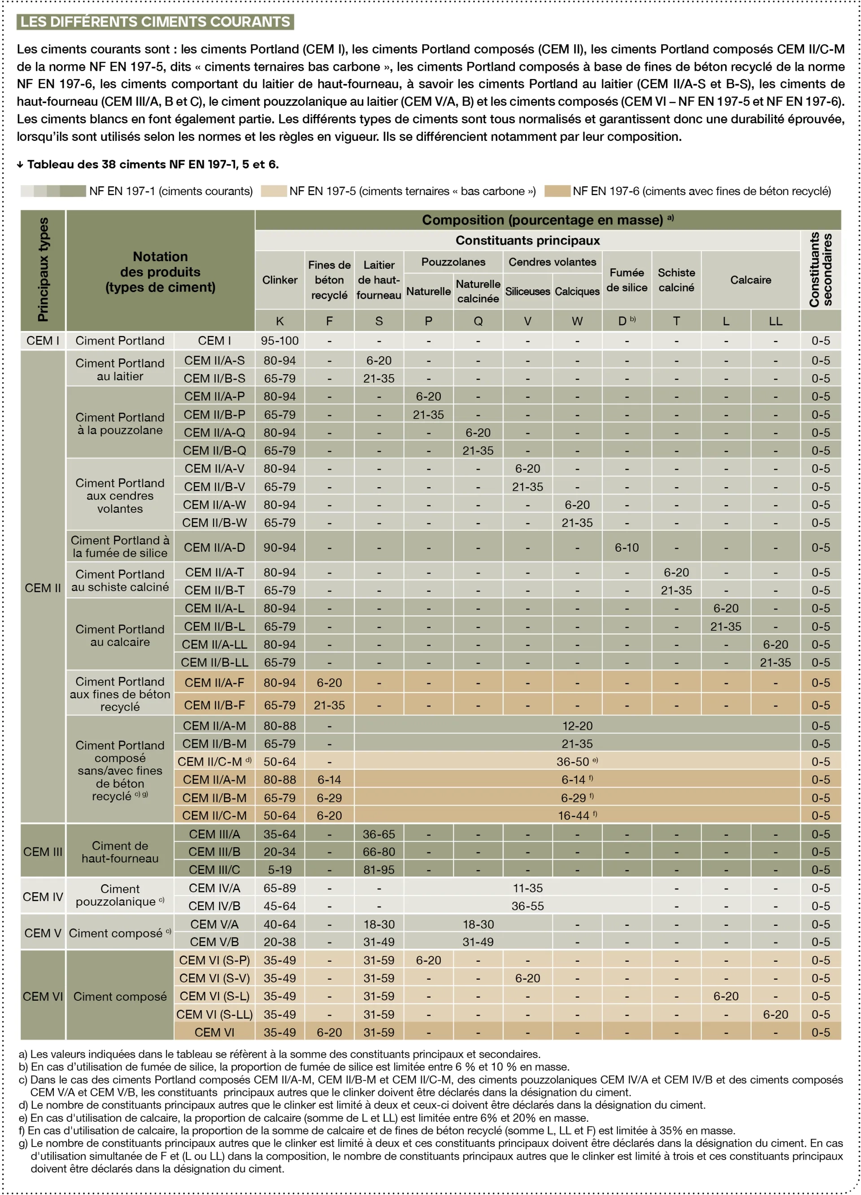
Task: Click the NF EN 197-5 beige legend swatch
Action: pos(274,191)
